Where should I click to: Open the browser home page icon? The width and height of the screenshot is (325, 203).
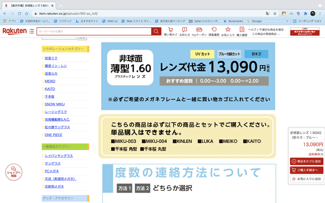(x=27, y=14)
